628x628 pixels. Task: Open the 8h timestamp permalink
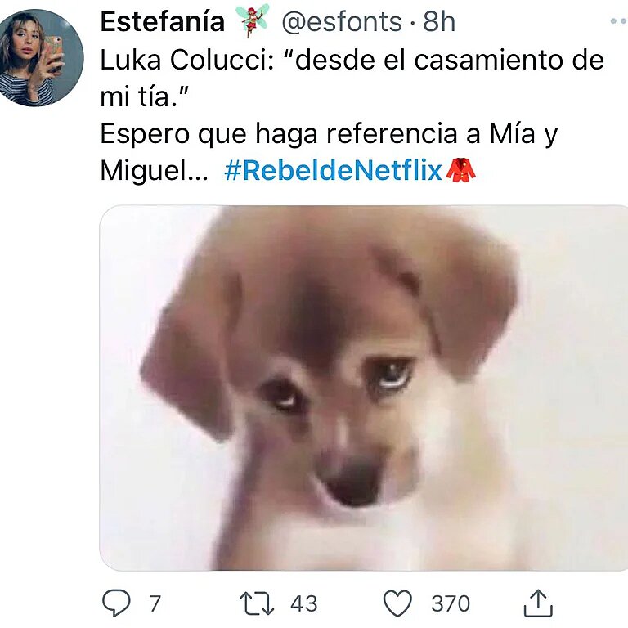pyautogui.click(x=439, y=21)
